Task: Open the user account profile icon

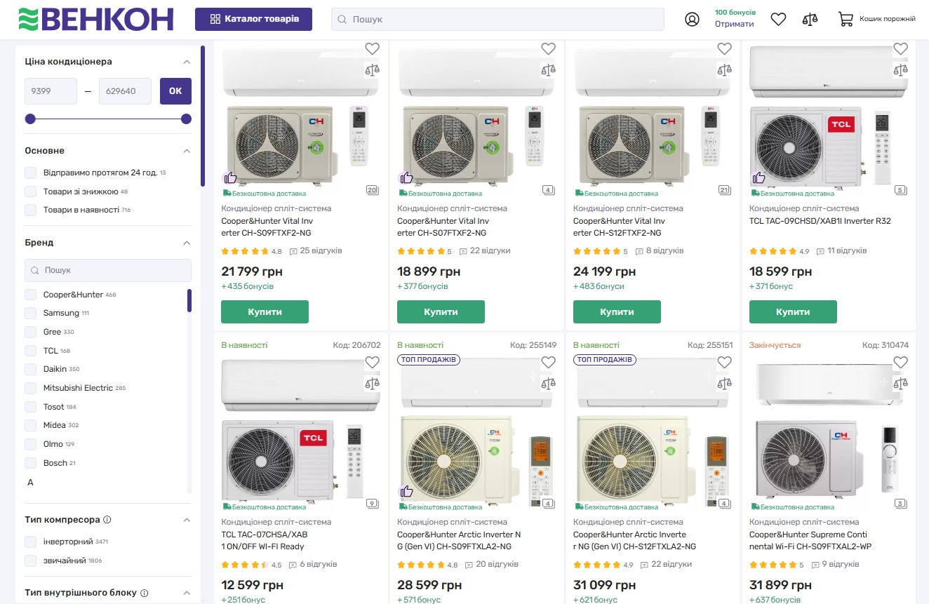Action: [x=692, y=19]
